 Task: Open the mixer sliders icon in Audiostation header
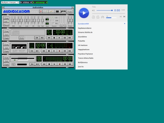coord(45,12)
